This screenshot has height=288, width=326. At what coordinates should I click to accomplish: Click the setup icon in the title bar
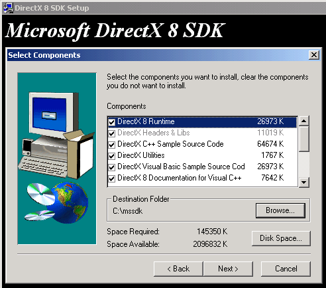8,8
